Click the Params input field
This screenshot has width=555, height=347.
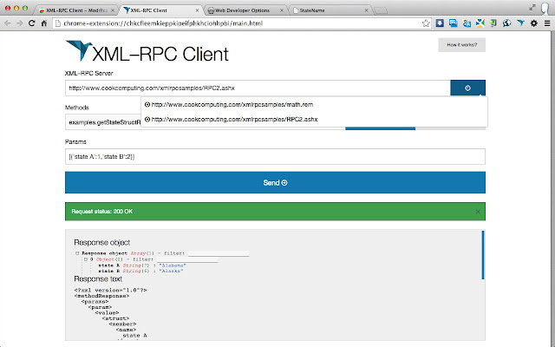coord(275,156)
